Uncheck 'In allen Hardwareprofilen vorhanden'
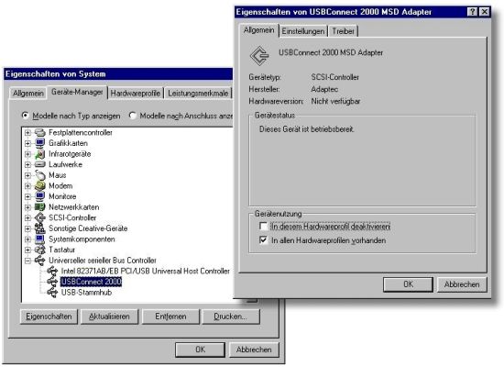 pyautogui.click(x=263, y=240)
